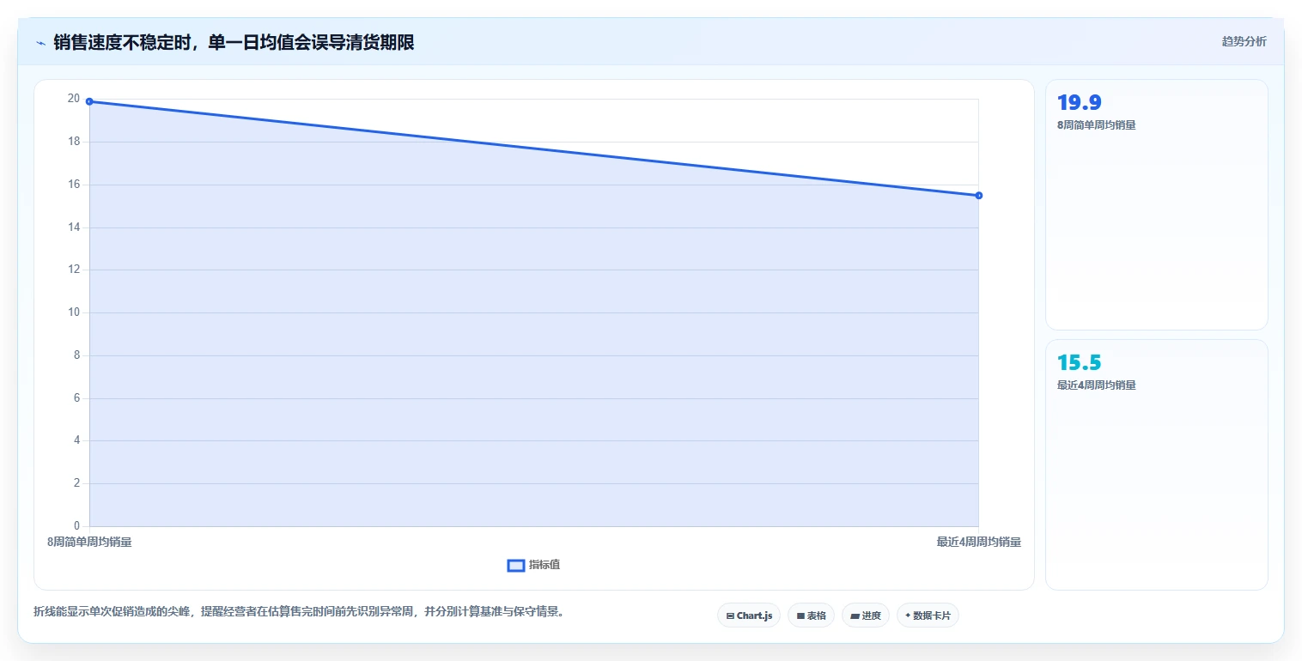
Task: Click the 指标值 legend color box
Action: click(x=516, y=565)
